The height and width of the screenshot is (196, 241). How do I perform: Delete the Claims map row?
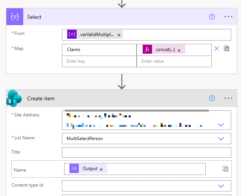point(217,48)
